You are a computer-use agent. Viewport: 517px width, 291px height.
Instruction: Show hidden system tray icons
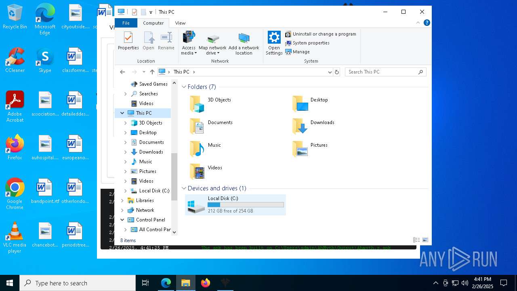435,283
